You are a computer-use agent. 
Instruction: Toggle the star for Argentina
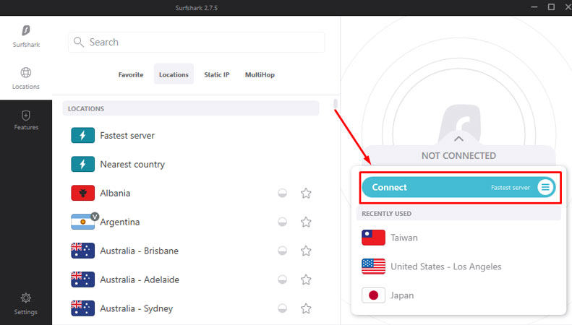306,222
